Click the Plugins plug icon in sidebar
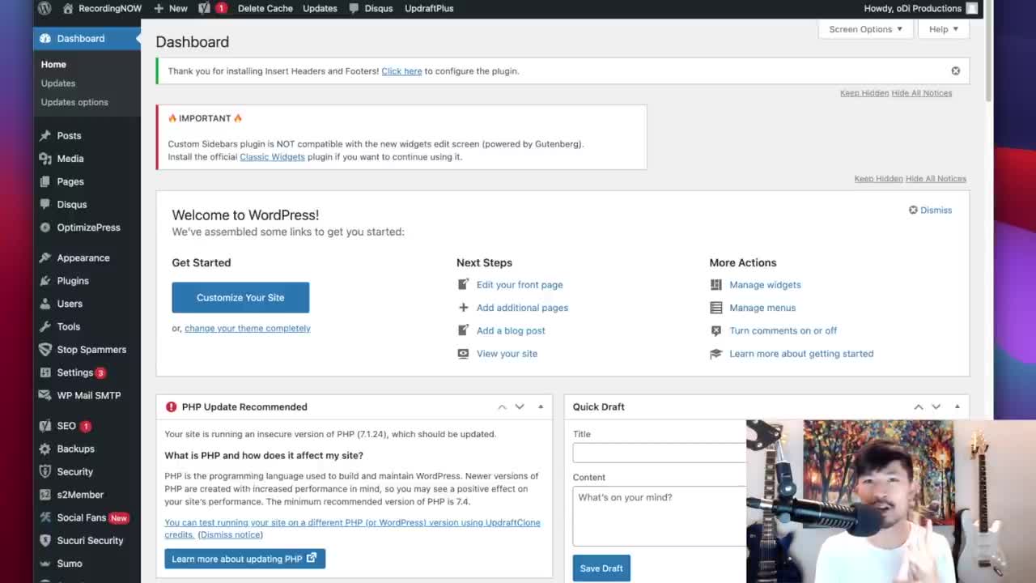This screenshot has width=1036, height=583. (45, 281)
